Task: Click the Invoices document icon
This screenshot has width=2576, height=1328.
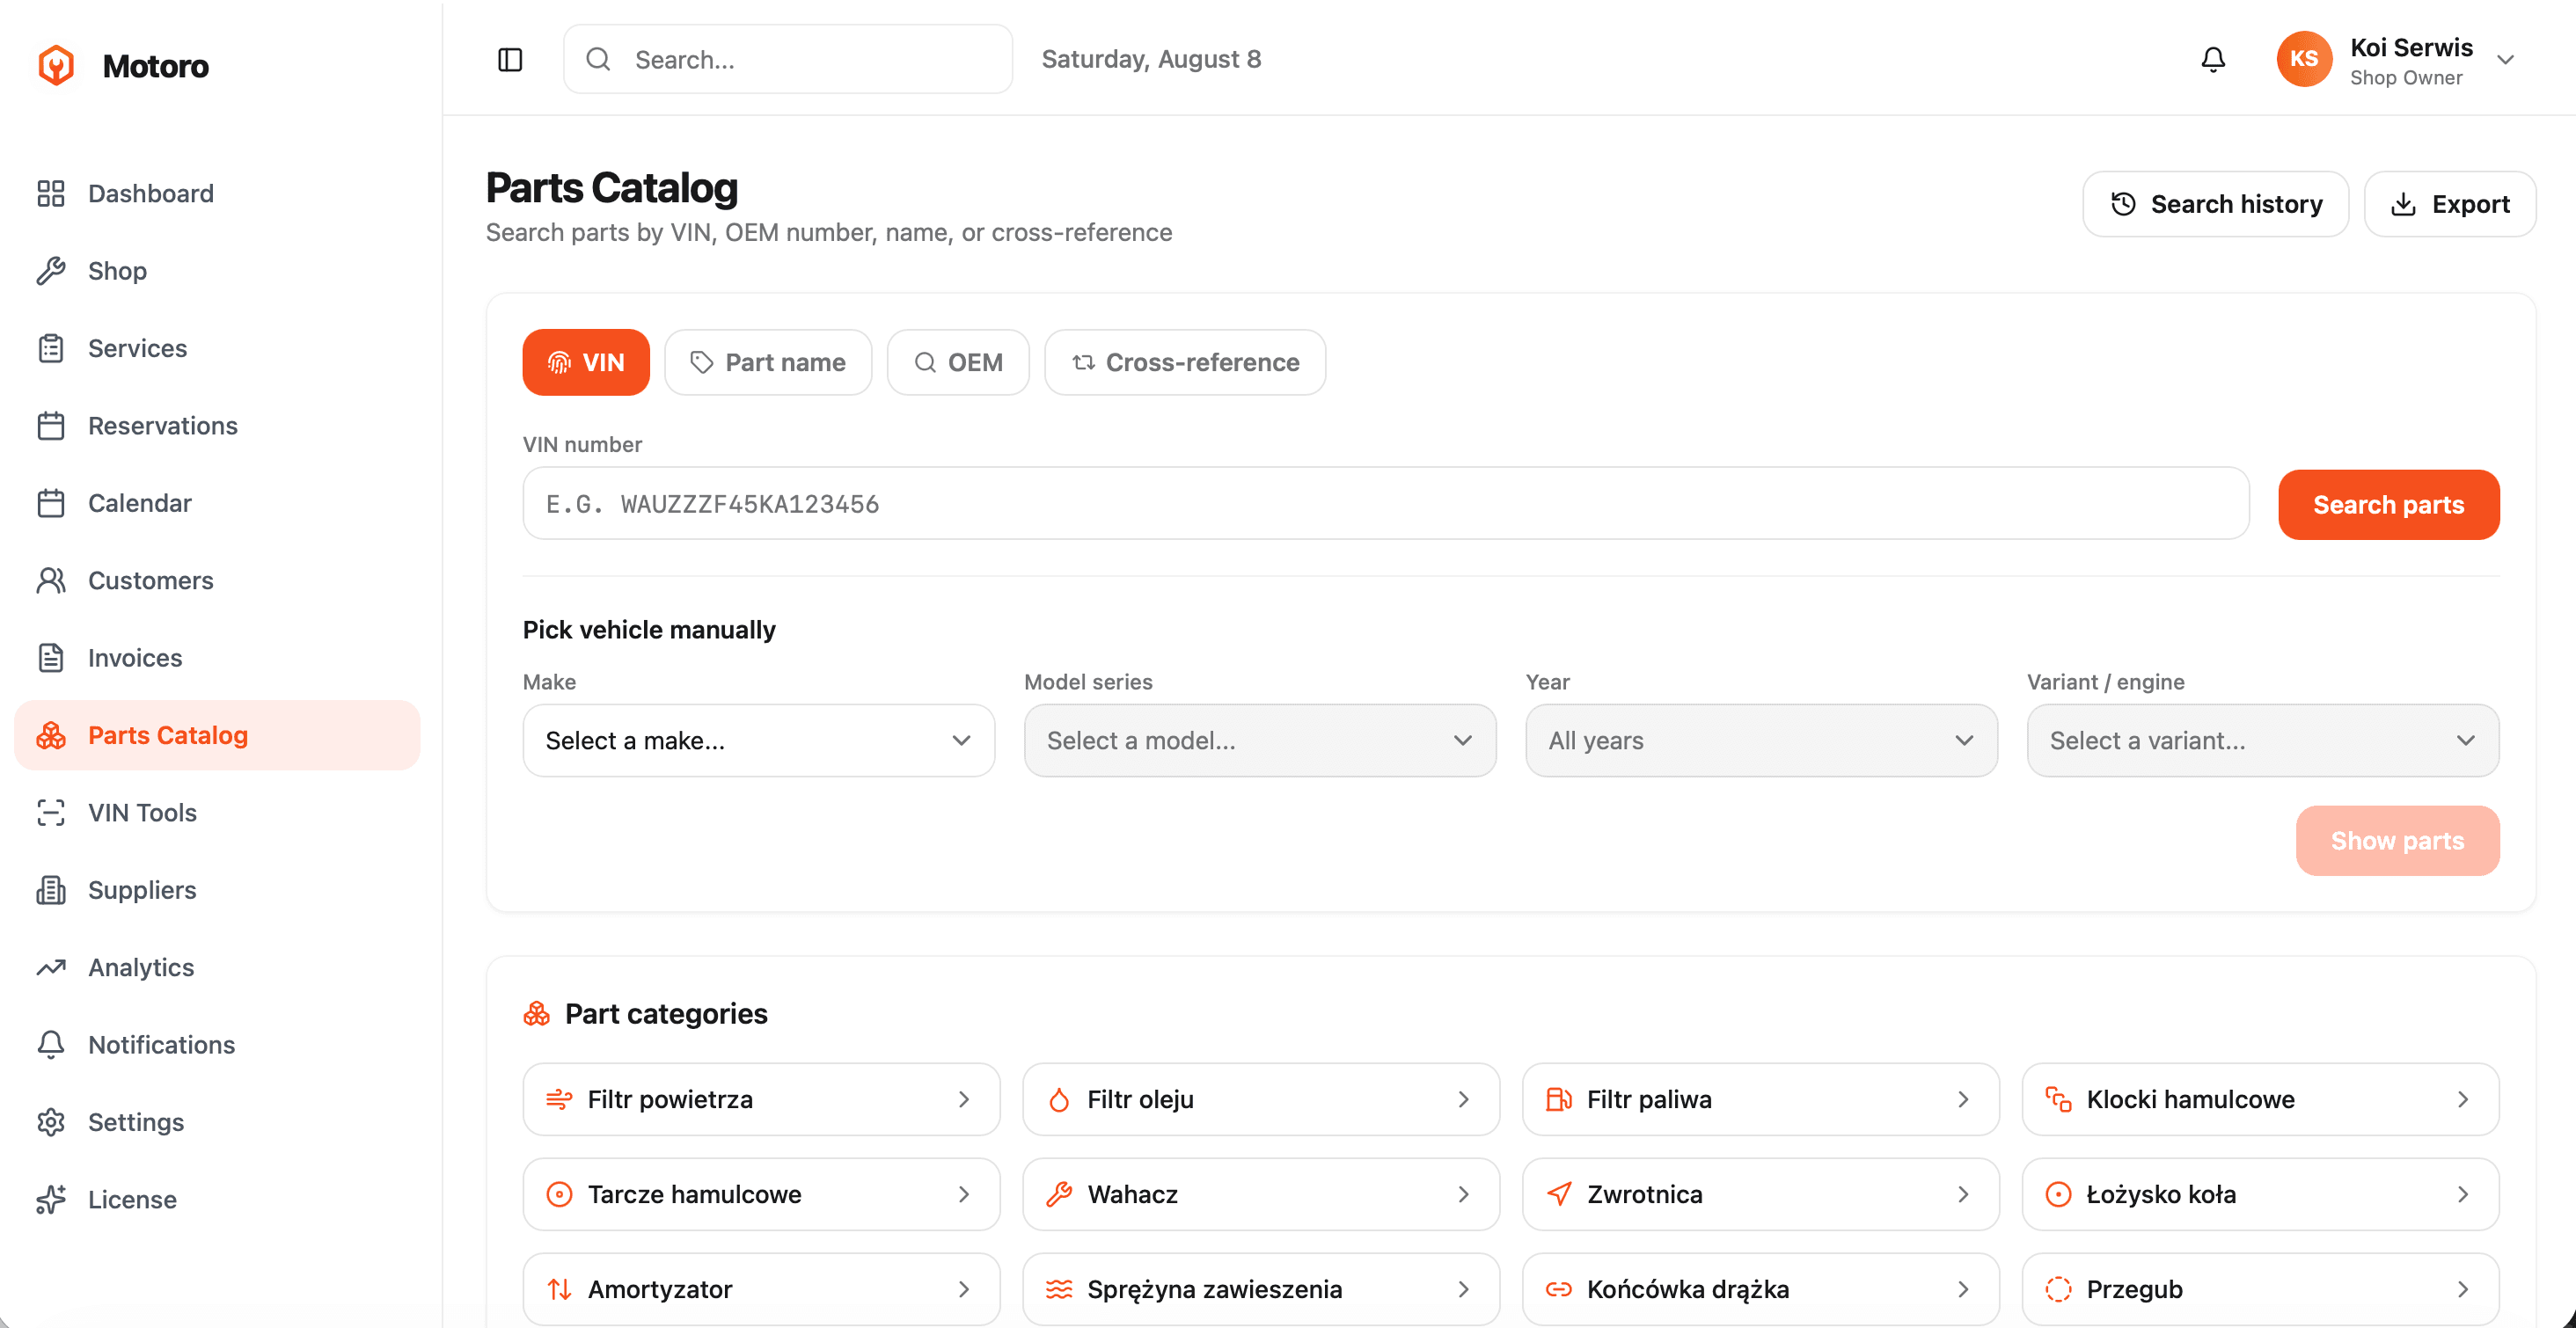Action: [51, 657]
